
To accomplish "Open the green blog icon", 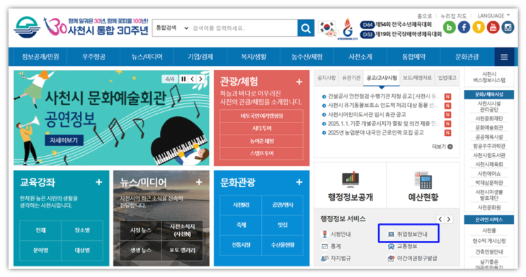I will (x=449, y=27).
